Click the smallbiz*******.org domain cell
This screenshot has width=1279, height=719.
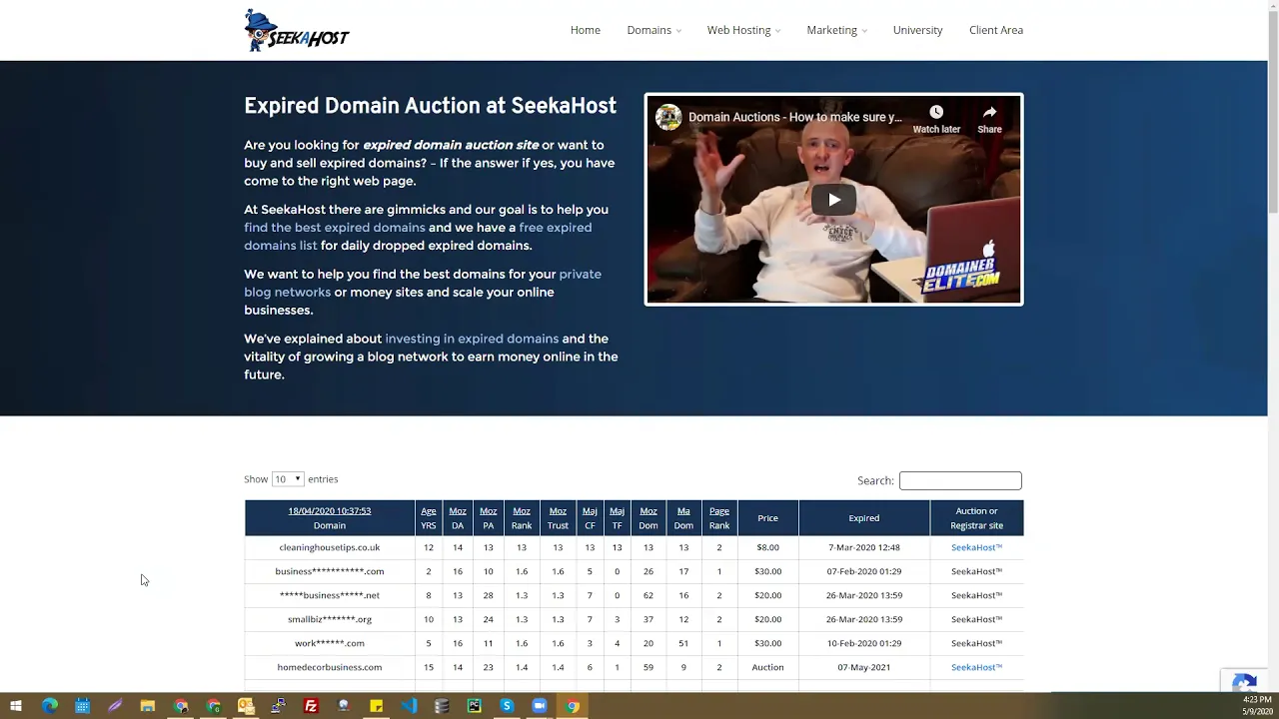[330, 619]
